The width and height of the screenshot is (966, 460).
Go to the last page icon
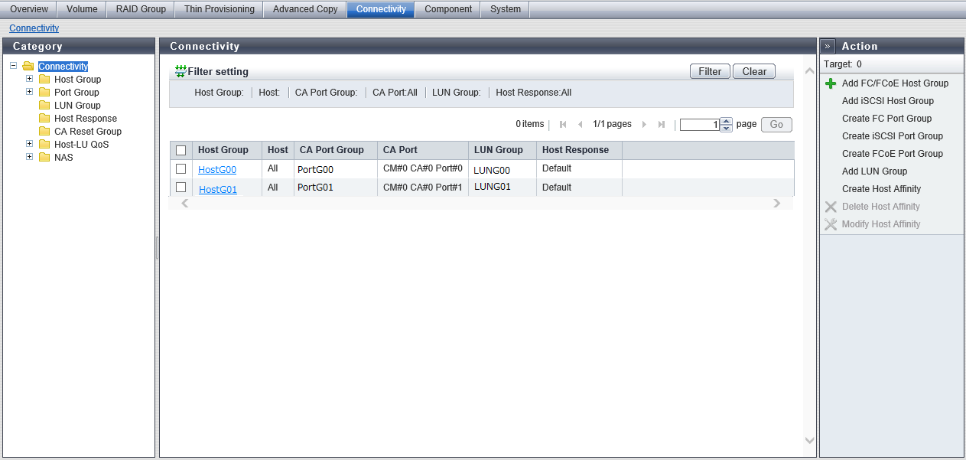tap(662, 125)
